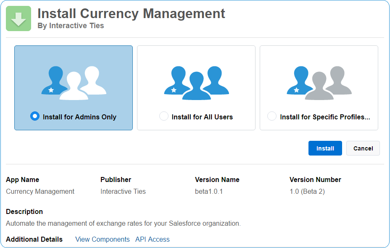Open the View Components link
Screen dimensions: 390x248
tap(103, 239)
